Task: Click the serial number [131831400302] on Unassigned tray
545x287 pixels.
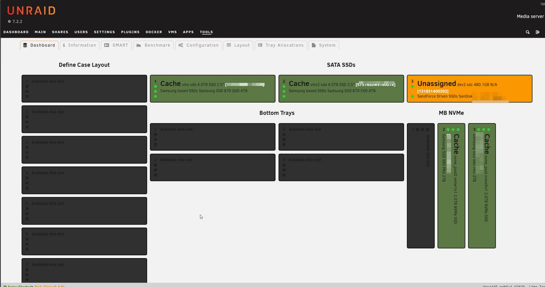Action: [433, 91]
